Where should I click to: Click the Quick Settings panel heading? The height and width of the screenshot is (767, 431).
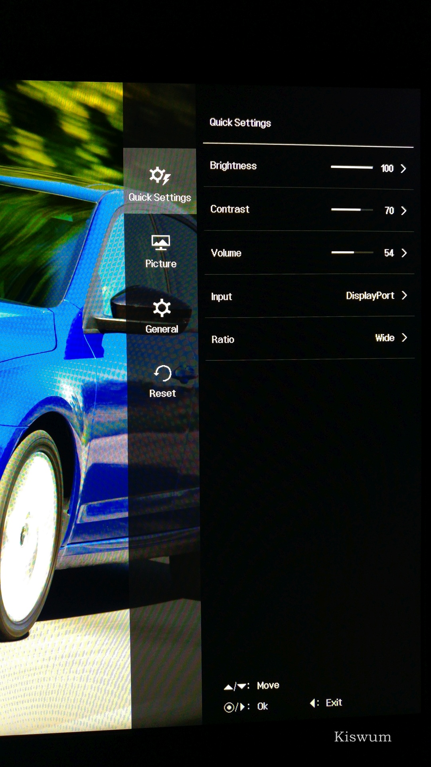[240, 123]
